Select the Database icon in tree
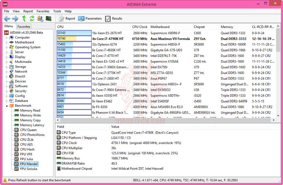The image size is (283, 185). point(11,101)
